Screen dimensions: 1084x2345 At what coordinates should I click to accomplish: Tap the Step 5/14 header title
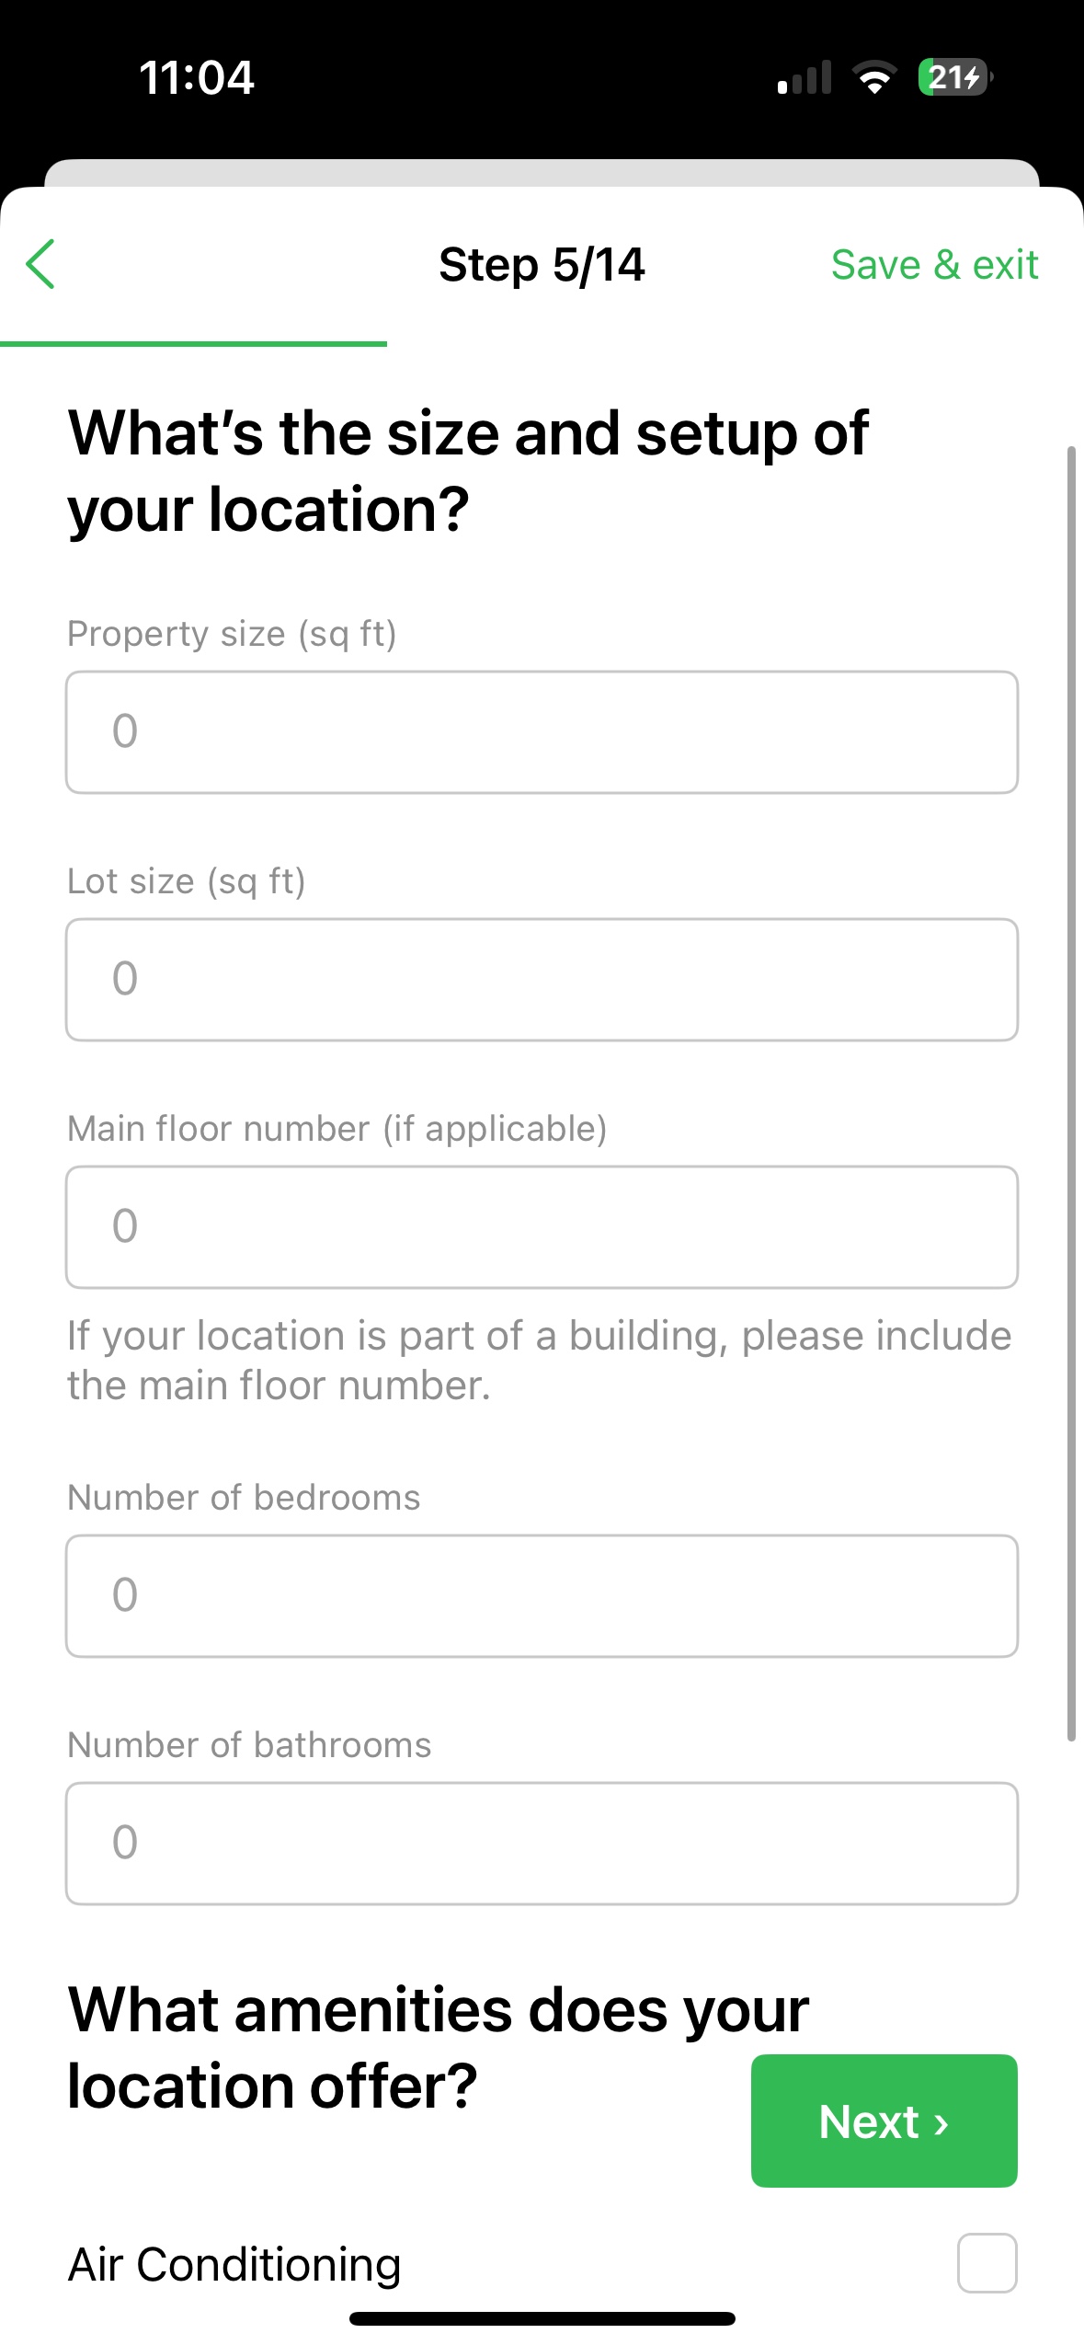542,265
